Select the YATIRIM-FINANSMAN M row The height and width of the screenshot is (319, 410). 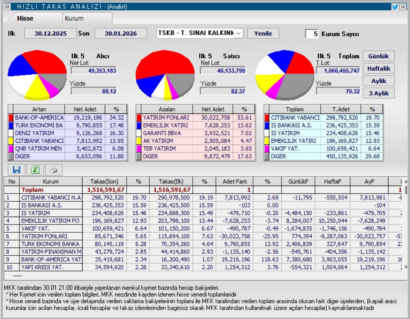tap(203, 252)
